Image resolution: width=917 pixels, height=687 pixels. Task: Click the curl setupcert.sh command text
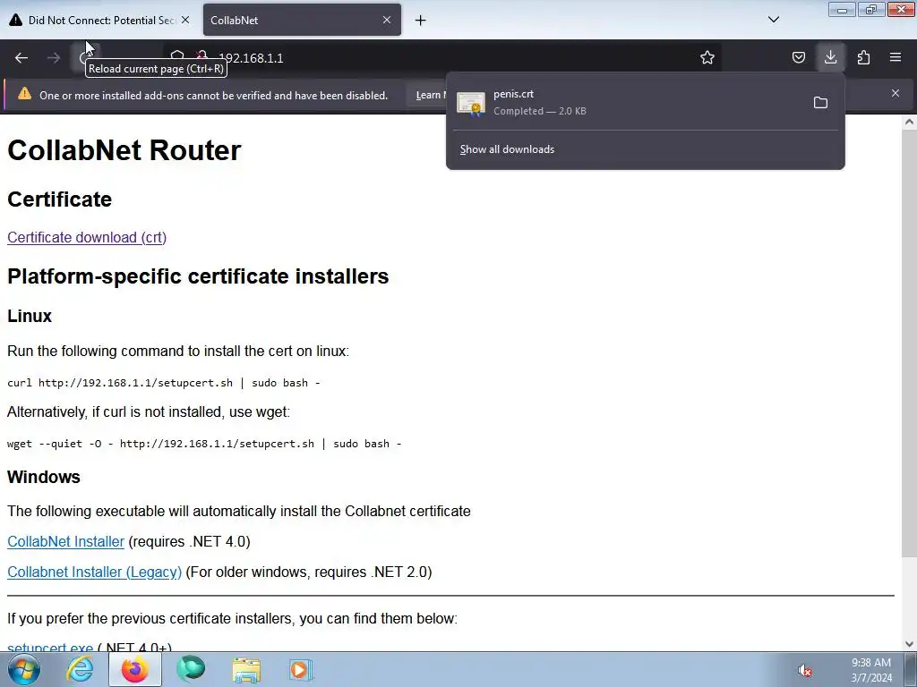(164, 383)
